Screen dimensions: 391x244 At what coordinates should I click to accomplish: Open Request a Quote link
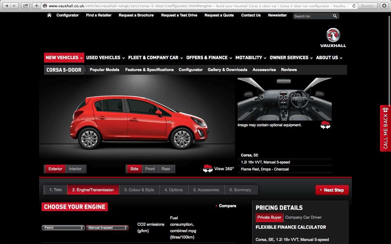pyautogui.click(x=219, y=15)
